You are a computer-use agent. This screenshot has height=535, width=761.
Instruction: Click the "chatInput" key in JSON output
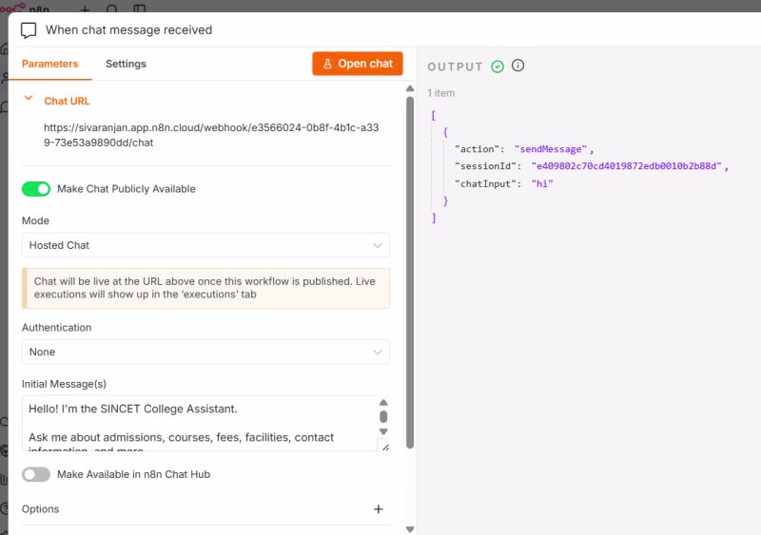pos(485,183)
